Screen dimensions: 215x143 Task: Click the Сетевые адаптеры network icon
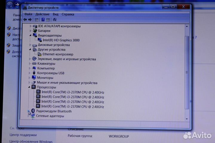click(x=33, y=116)
